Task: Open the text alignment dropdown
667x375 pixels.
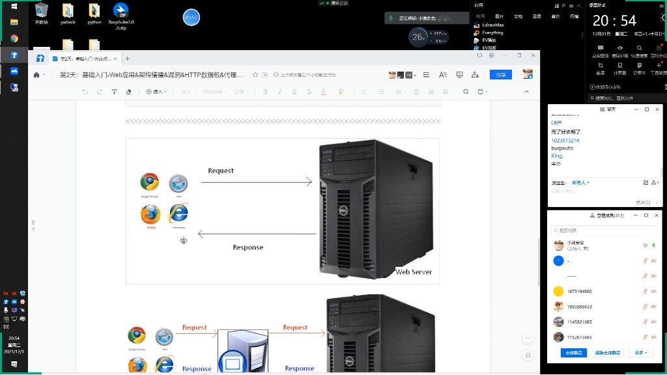Action: 365,92
